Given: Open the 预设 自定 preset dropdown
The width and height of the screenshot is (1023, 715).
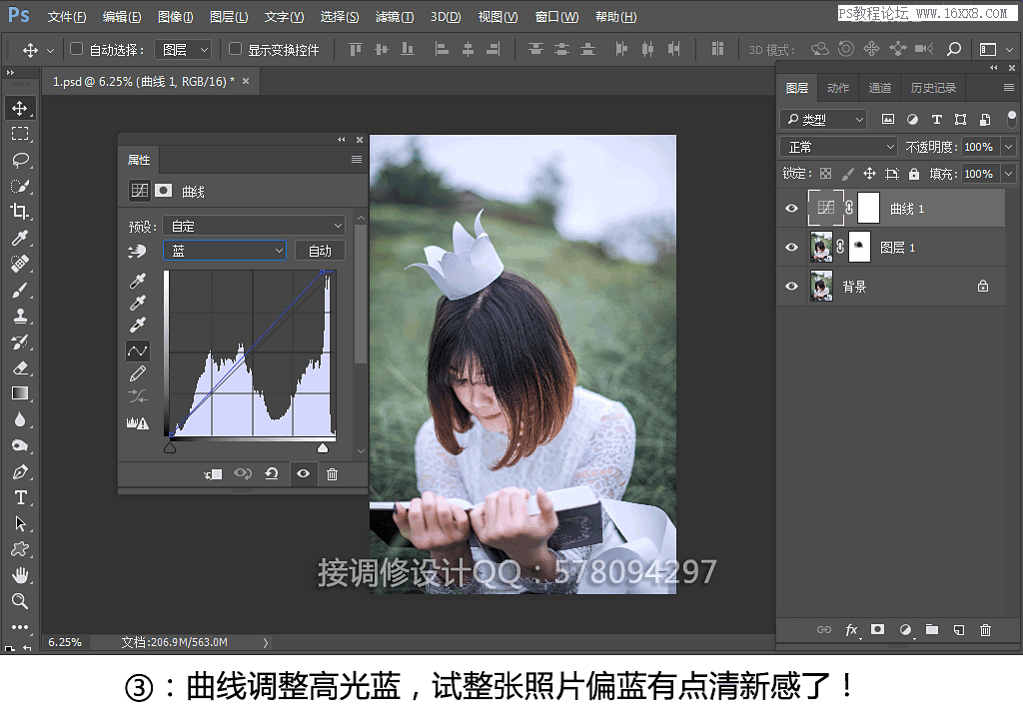Looking at the screenshot, I should [x=253, y=226].
